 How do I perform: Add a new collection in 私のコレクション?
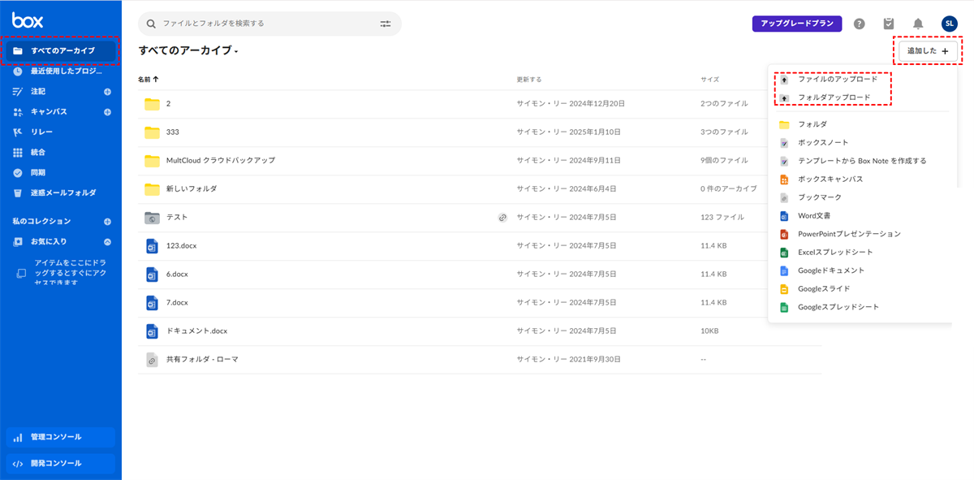pyautogui.click(x=107, y=222)
